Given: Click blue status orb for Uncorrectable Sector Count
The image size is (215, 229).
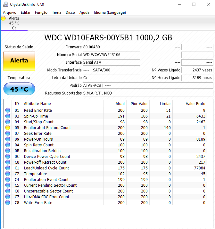Looking at the screenshot, I should tap(8, 191).
